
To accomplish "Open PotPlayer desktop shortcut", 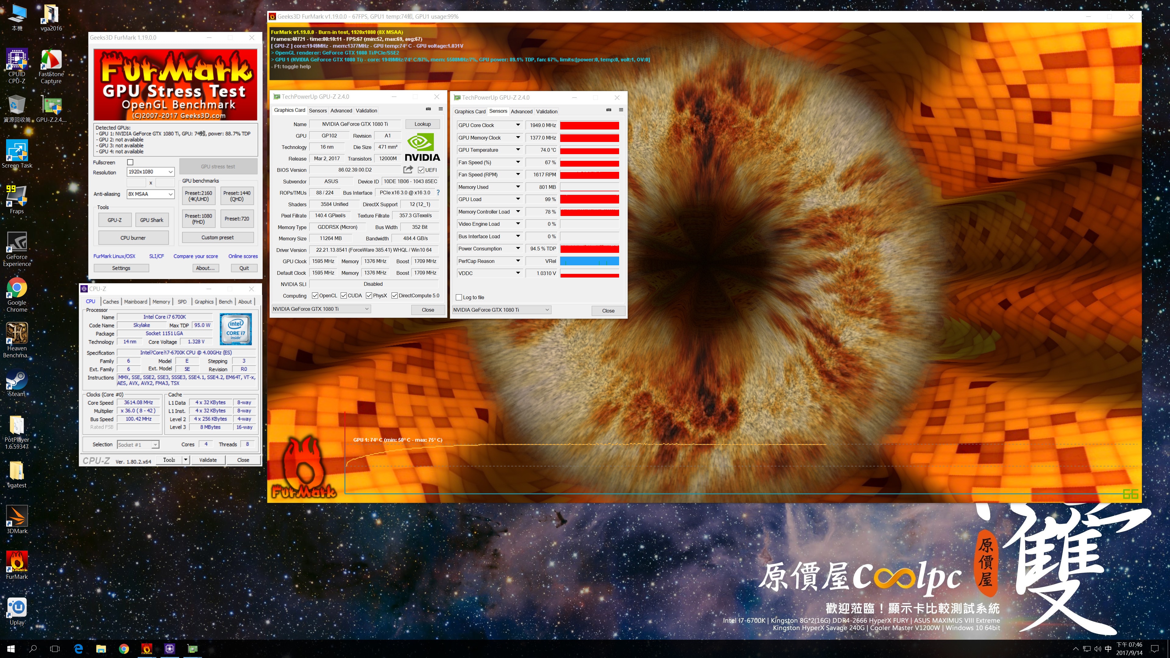I will click(x=17, y=432).
